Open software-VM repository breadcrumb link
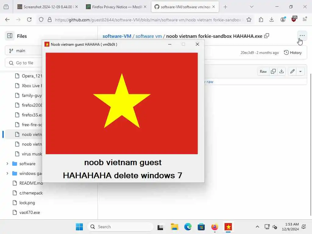This screenshot has width=312, height=234. pyautogui.click(x=117, y=36)
